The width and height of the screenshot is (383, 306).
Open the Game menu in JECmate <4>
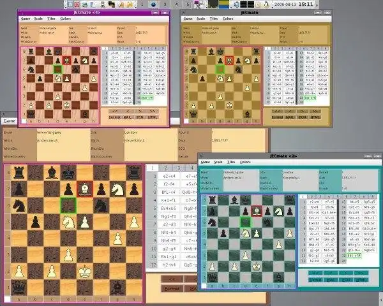[25, 18]
